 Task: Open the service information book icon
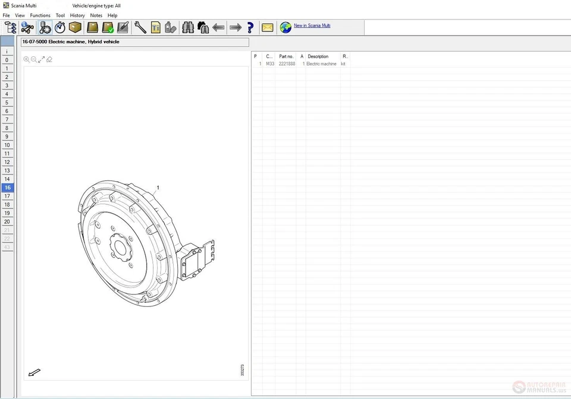(92, 27)
